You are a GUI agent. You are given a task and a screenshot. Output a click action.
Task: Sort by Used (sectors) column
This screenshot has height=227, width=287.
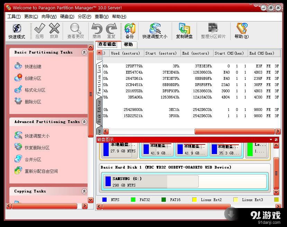(x=127, y=53)
